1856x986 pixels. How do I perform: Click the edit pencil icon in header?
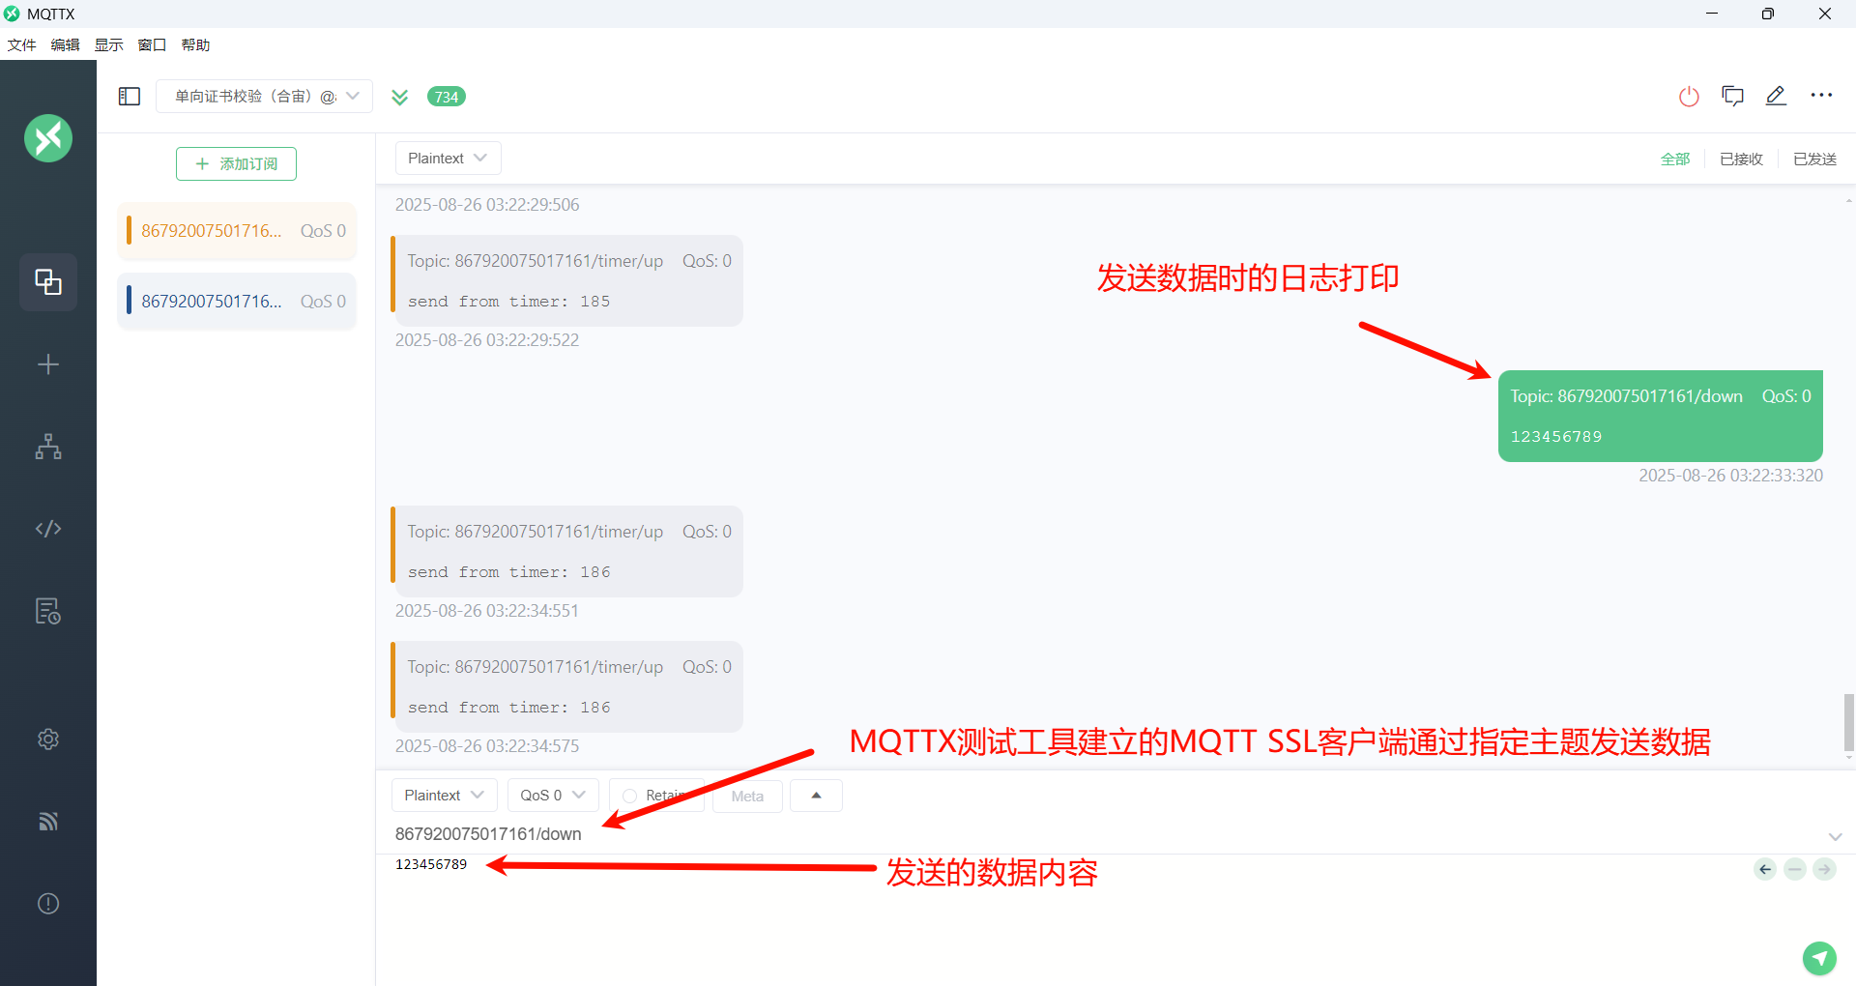click(x=1776, y=96)
